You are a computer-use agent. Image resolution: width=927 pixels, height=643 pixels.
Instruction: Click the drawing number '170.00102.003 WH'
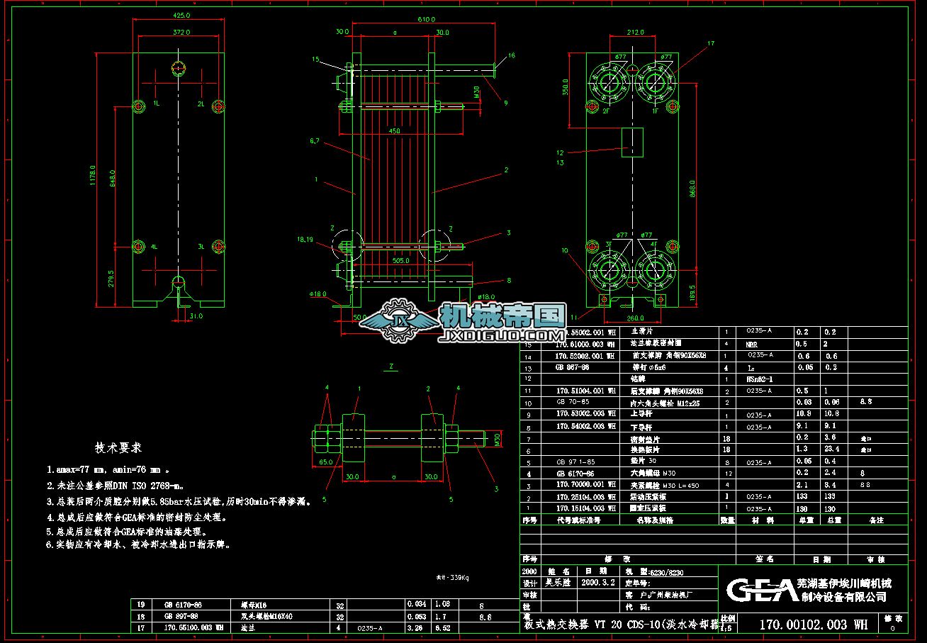coord(813,625)
